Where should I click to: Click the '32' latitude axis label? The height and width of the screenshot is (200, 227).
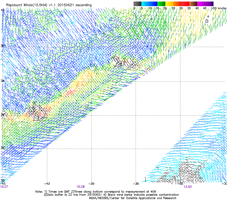tap(2, 148)
